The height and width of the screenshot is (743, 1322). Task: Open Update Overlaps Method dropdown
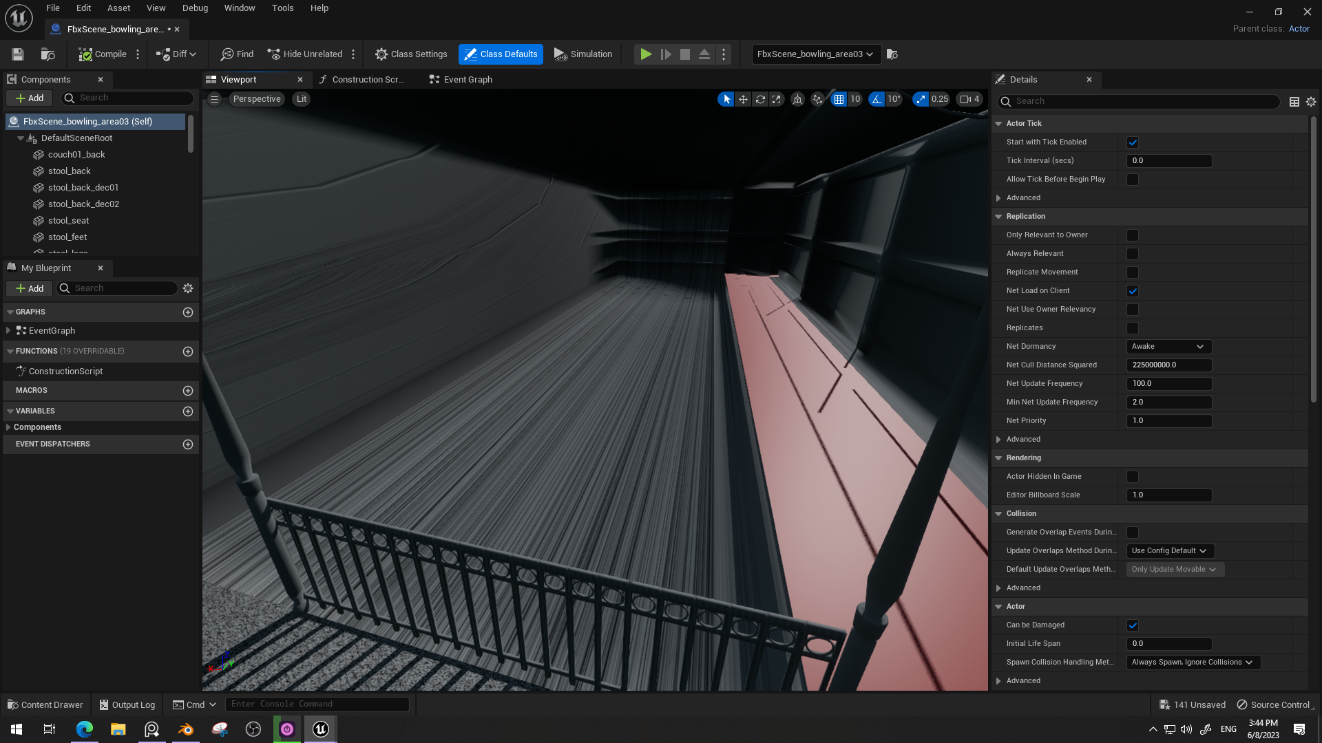click(1170, 551)
